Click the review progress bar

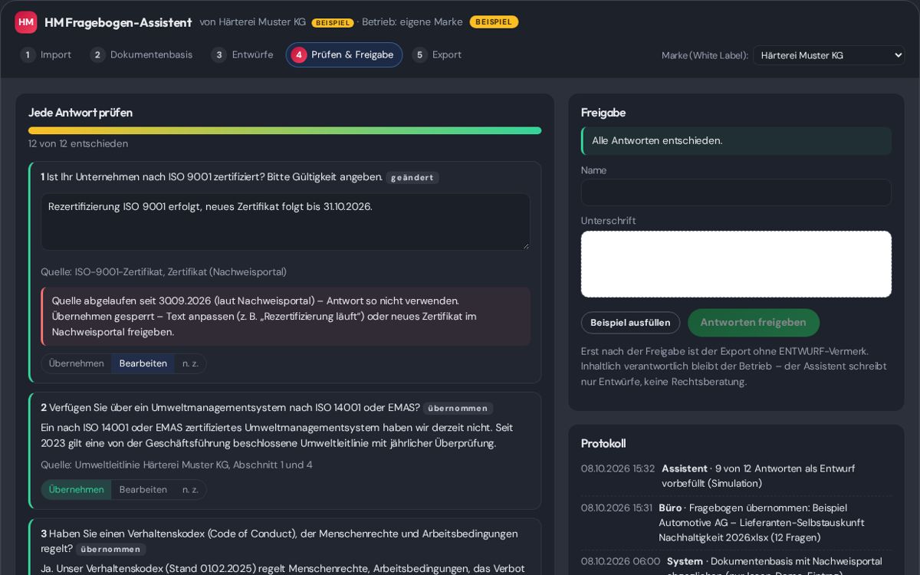[x=285, y=131]
